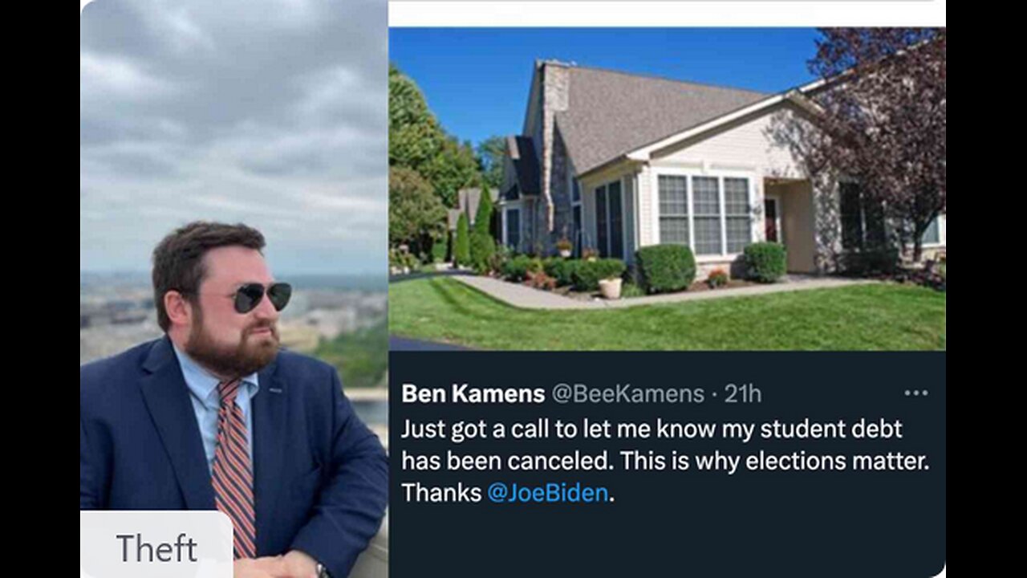1027x578 pixels.
Task: Select the Theft label
Action: (x=156, y=547)
